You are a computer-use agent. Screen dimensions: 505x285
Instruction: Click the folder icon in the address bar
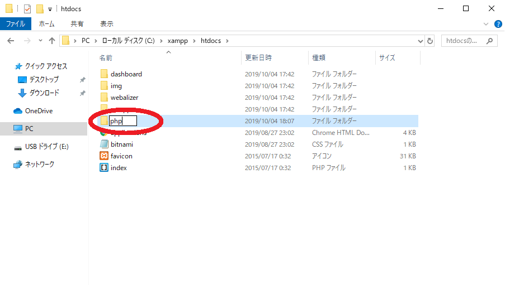click(x=65, y=41)
